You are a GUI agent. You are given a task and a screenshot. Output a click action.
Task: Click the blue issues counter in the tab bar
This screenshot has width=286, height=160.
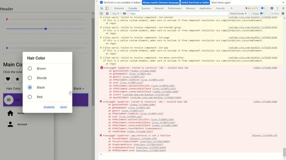pyautogui.click(x=263, y=8)
